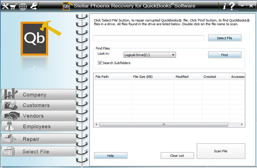Viewport: 257px width, 168px height.
Task: Click into the file path input field
Action: click(x=149, y=38)
